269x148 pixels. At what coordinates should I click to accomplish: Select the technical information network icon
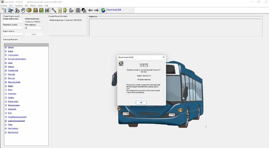click(11, 11)
